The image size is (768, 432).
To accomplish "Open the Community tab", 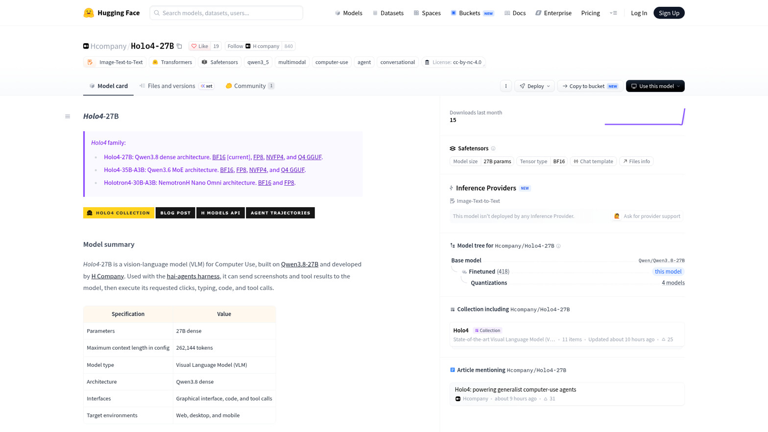I will pyautogui.click(x=249, y=86).
